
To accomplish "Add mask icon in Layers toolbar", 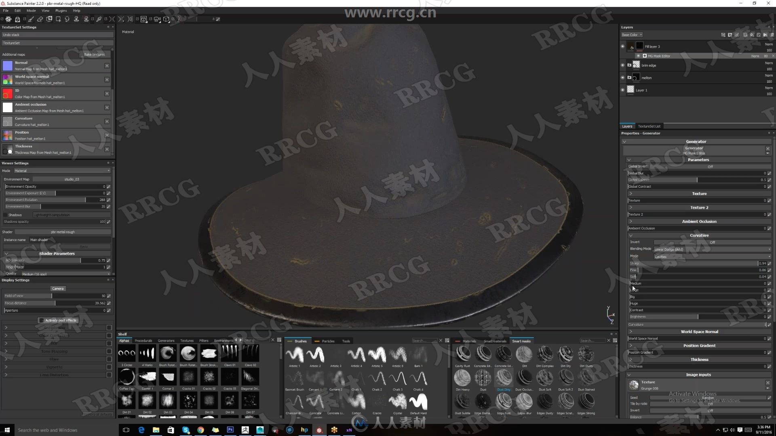I will coord(730,35).
